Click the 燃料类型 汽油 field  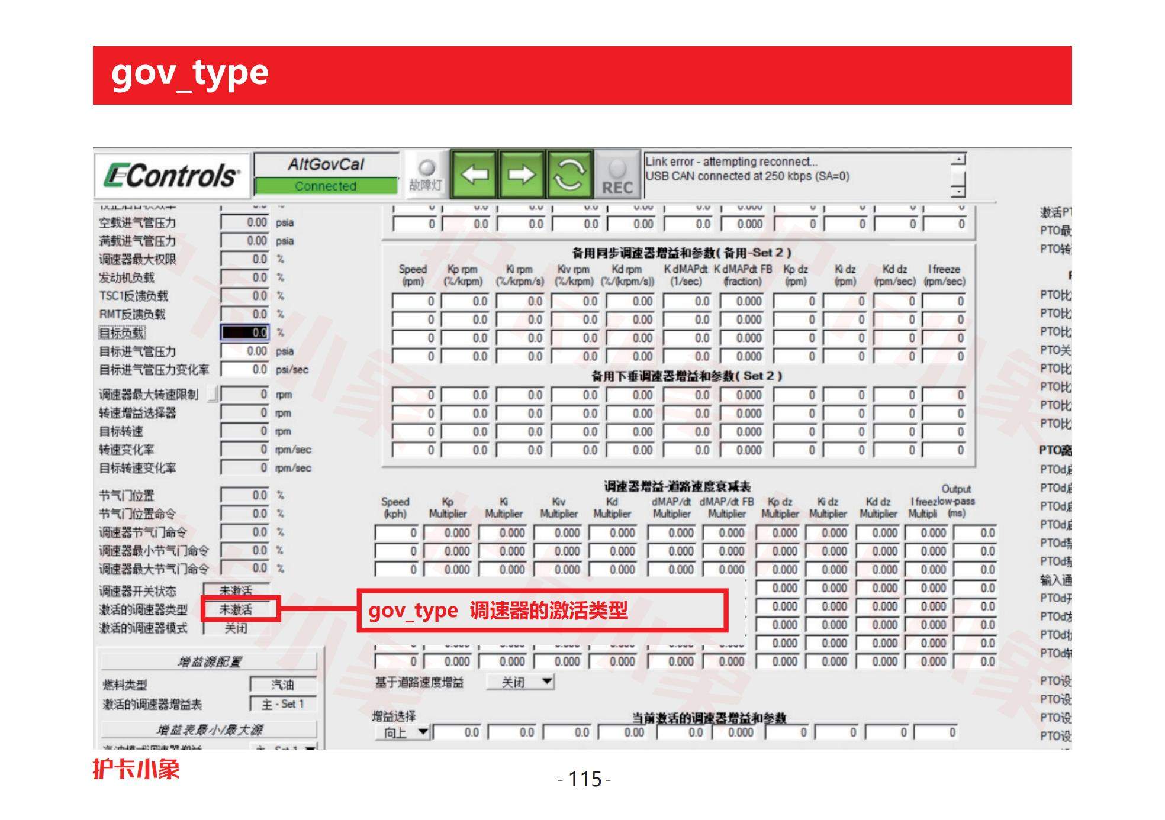point(283,685)
